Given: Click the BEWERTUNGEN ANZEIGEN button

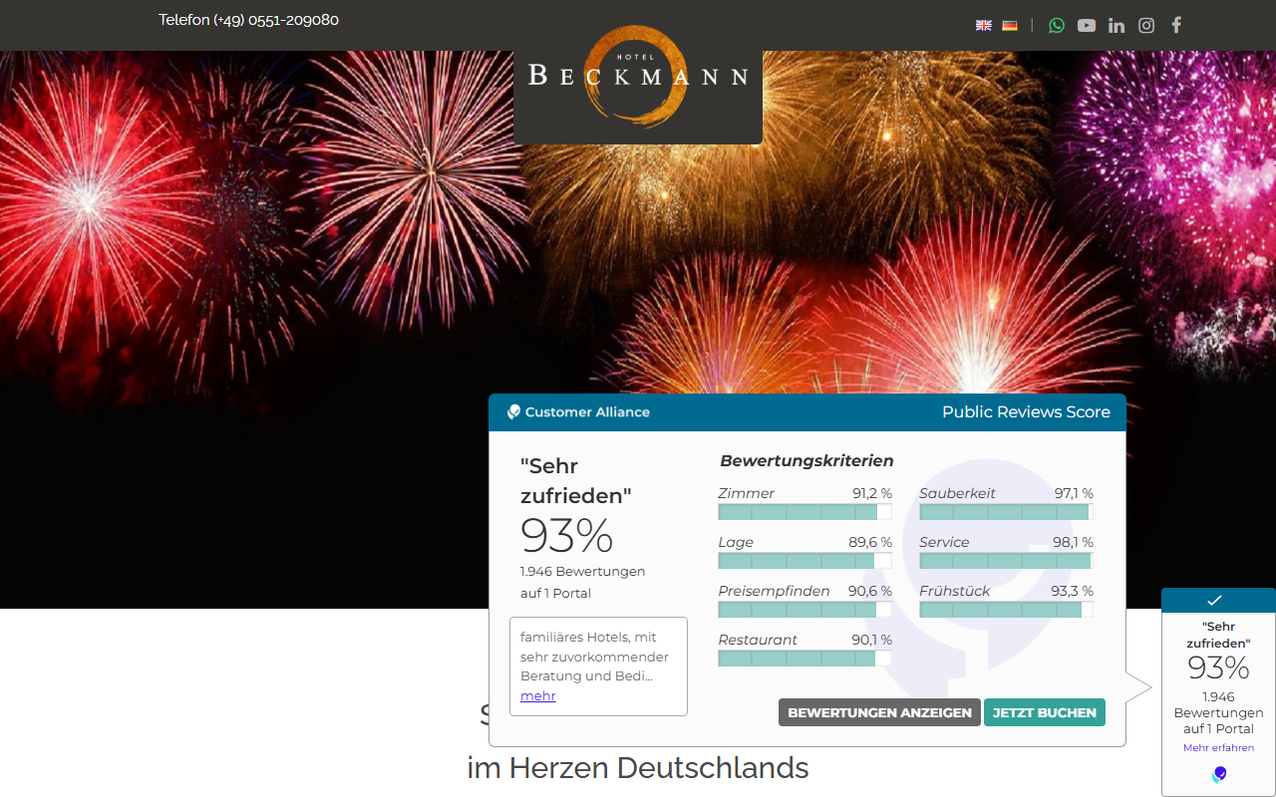Looking at the screenshot, I should (x=879, y=712).
